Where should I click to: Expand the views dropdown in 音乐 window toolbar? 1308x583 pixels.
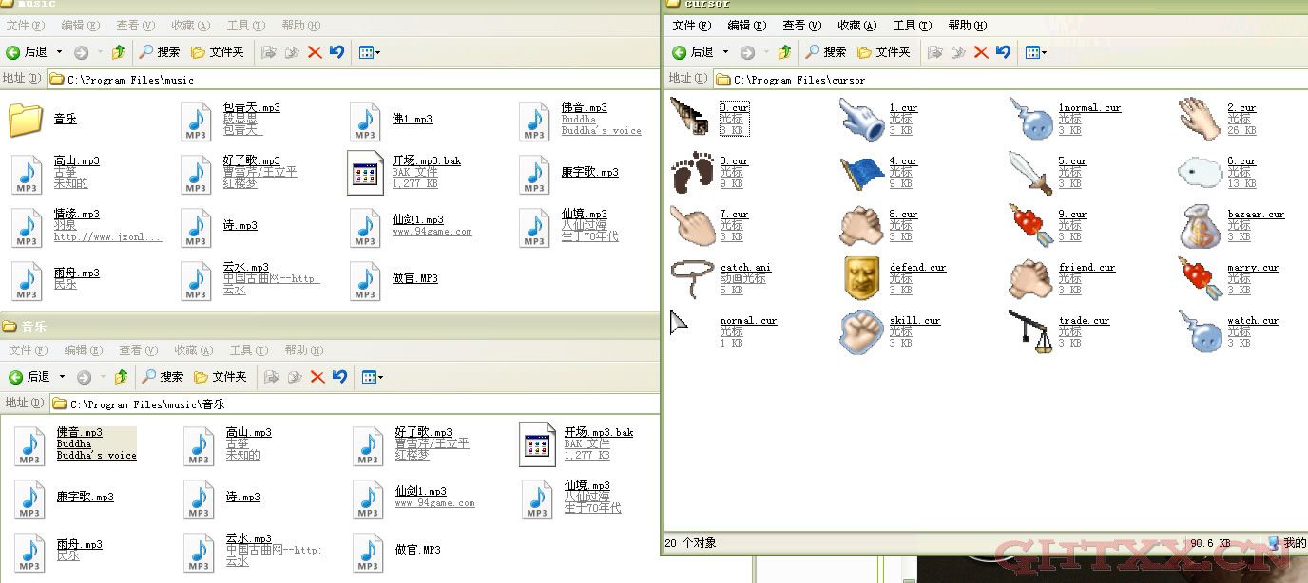(372, 377)
